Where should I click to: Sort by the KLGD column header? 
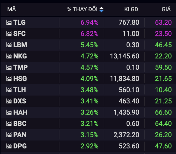tap(131, 9)
